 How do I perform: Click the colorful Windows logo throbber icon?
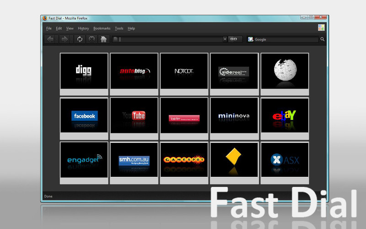pyautogui.click(x=321, y=27)
